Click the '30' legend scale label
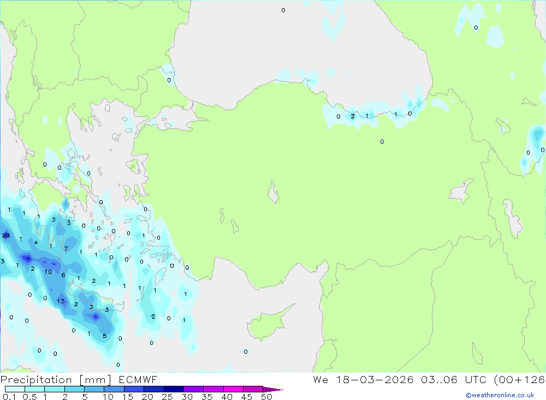The image size is (546, 400). tap(187, 397)
